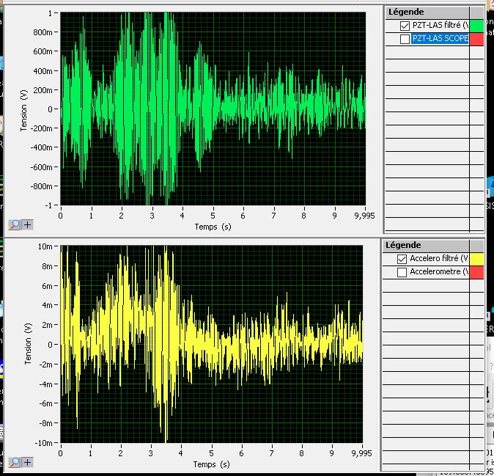This screenshot has height=476, width=494.
Task: Select crosshair cursor tool under PZT-LAS graph
Action: tap(27, 225)
